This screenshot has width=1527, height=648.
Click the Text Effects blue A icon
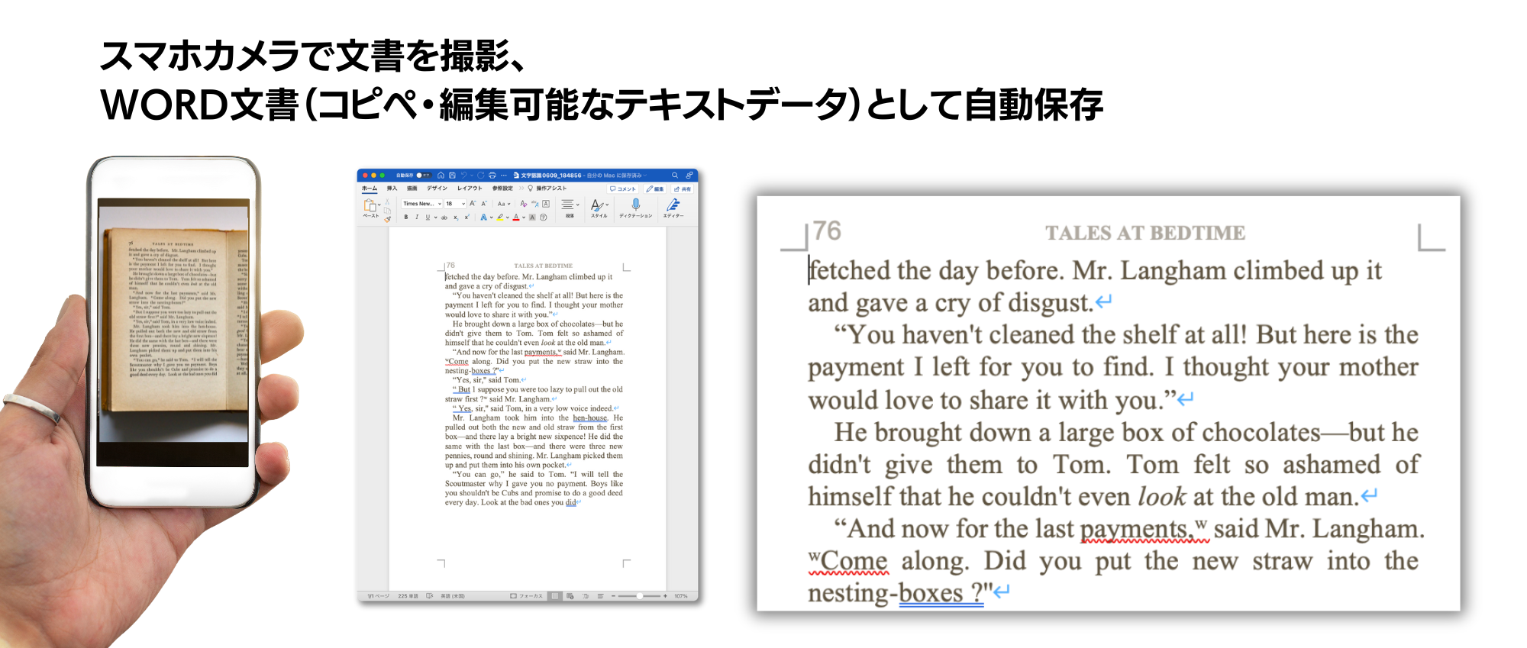tap(483, 217)
